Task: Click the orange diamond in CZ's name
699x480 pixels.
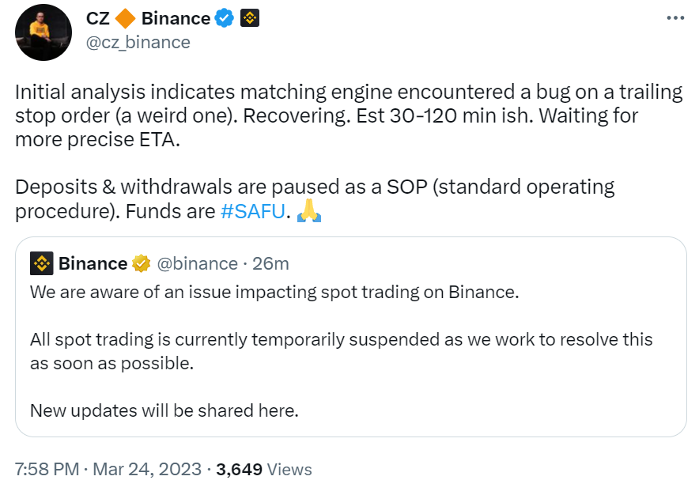Action: coord(125,18)
